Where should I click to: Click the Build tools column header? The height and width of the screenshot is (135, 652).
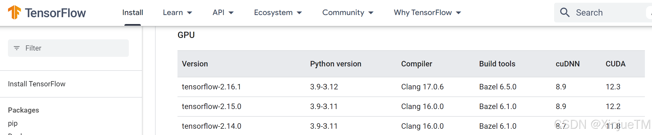[497, 64]
